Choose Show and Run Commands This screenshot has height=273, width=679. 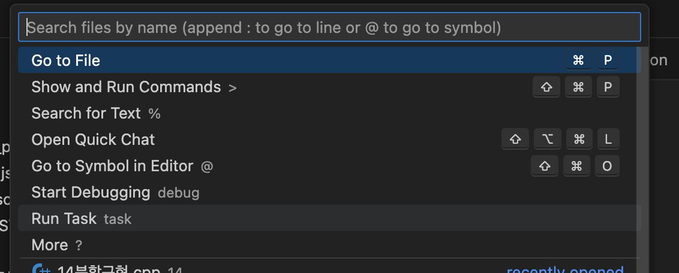click(126, 87)
